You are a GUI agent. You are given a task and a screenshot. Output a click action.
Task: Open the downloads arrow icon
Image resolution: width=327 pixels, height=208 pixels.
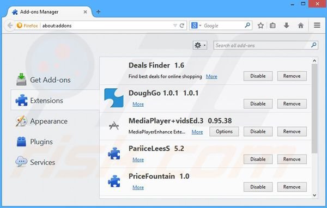pos(287,26)
